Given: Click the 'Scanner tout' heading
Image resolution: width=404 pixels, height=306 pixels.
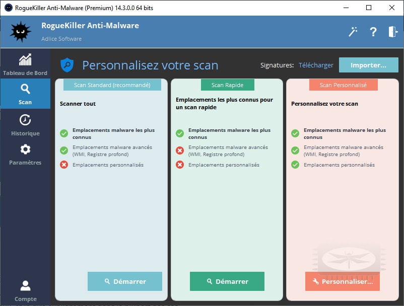Looking at the screenshot, I should pyautogui.click(x=78, y=104).
